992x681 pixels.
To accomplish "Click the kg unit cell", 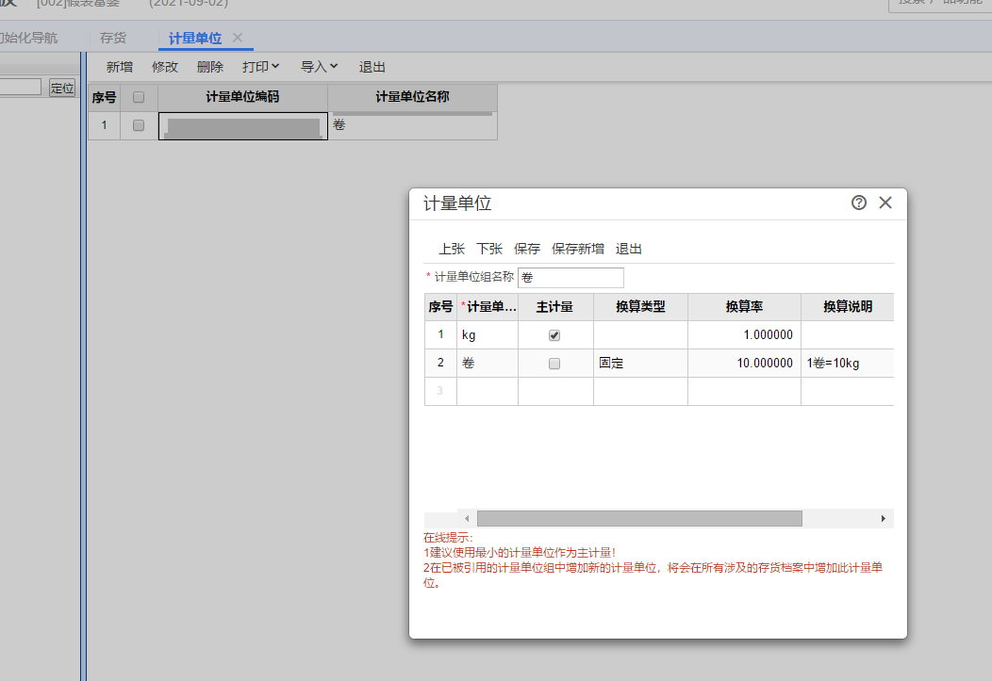I will [488, 334].
